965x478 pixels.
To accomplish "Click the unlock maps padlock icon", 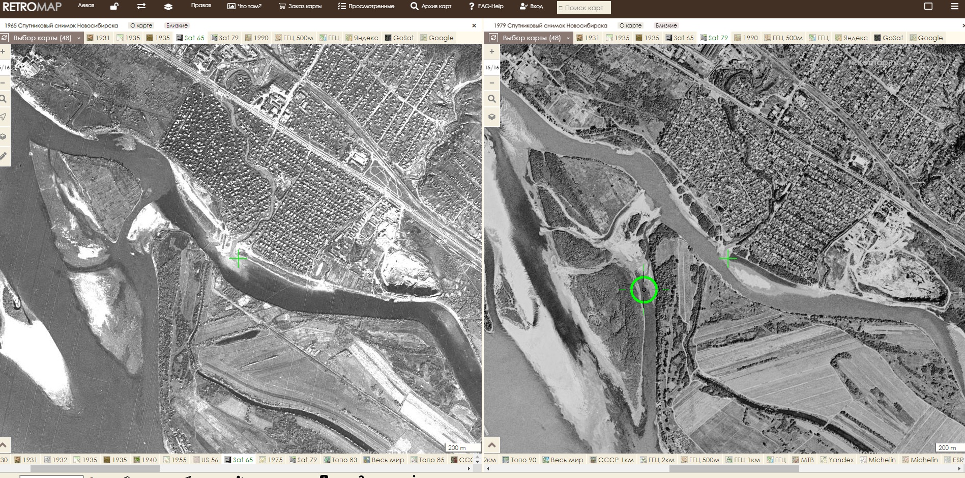I will 114,7.
